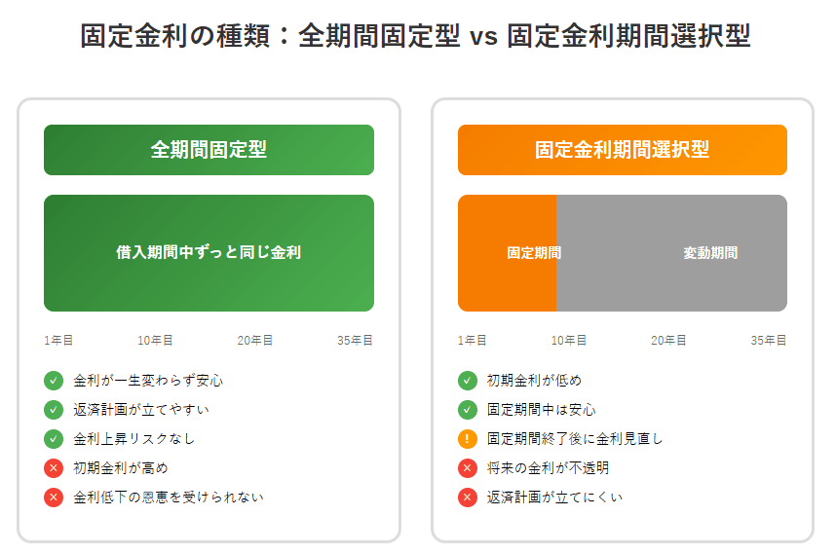The height and width of the screenshot is (553, 836).
Task: Click the check icon next to 返済計画が立てやすい
Action: tap(54, 410)
